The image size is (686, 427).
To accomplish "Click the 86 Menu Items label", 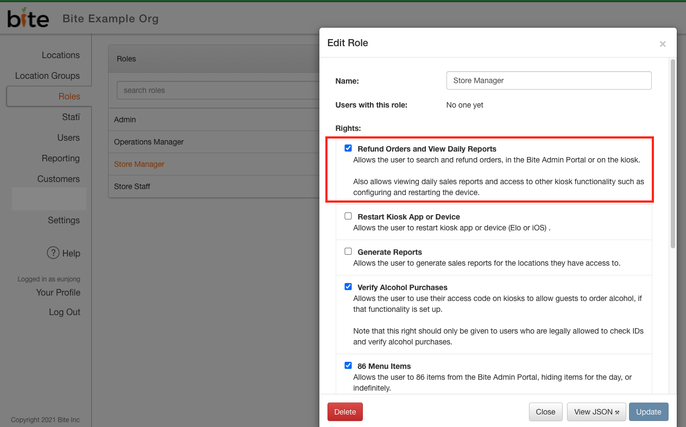I will tap(384, 366).
